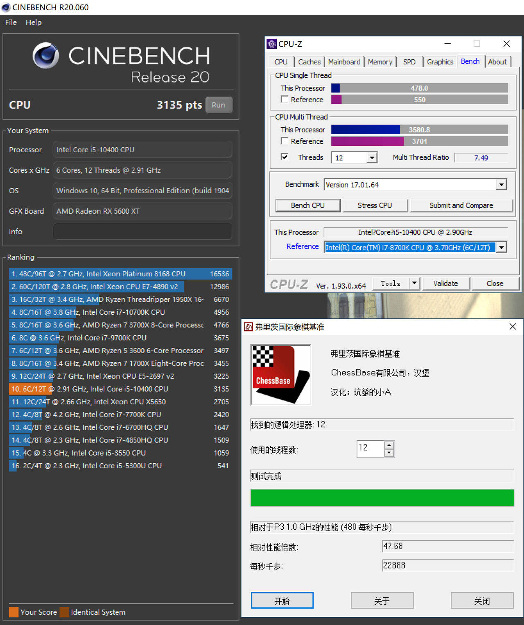The height and width of the screenshot is (625, 524).
Task: Switch to the CPU tab in CPU-Z
Action: coord(281,62)
